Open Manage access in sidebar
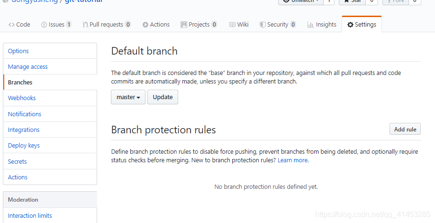This screenshot has width=435, height=223. (x=50, y=66)
